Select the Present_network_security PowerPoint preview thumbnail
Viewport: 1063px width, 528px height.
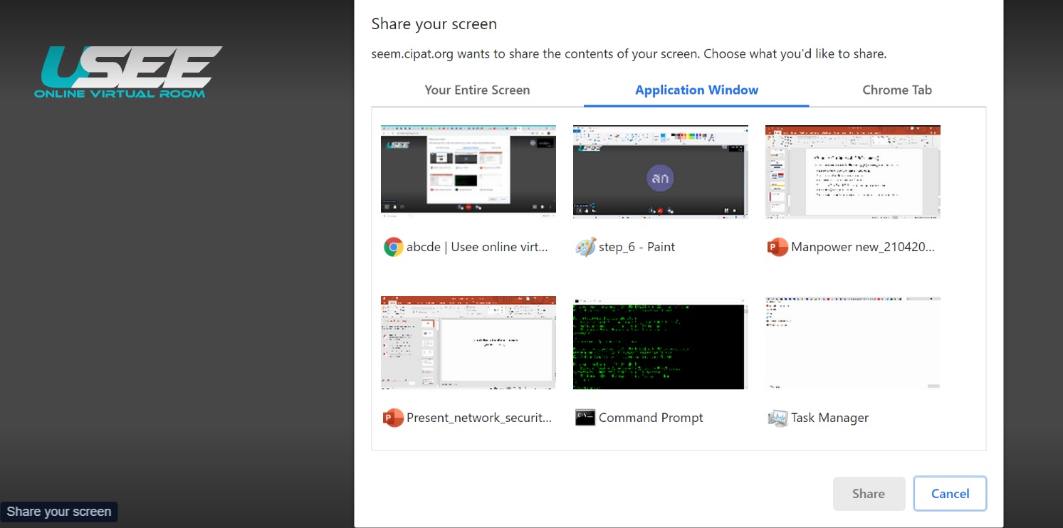pyautogui.click(x=468, y=342)
